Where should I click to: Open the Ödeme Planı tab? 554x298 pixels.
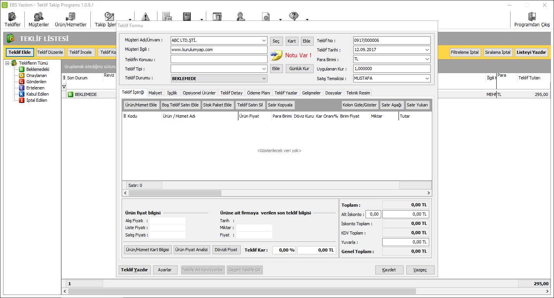tap(259, 93)
